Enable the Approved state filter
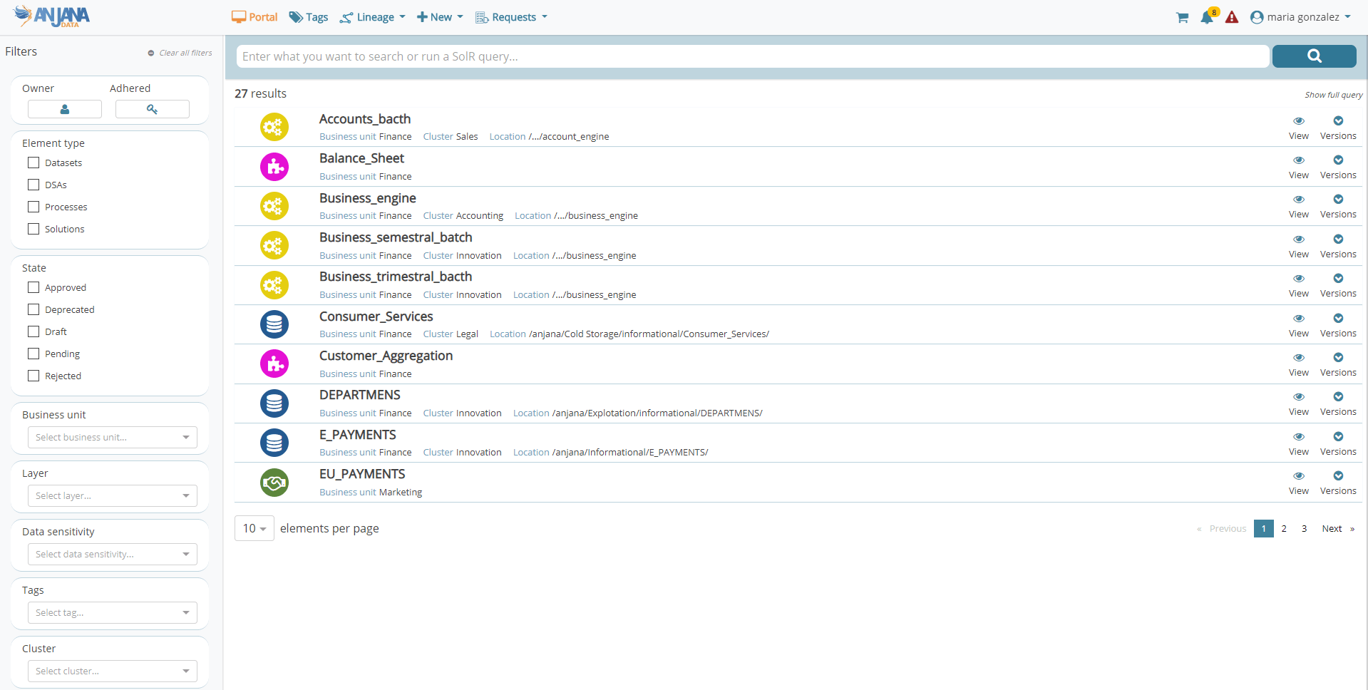Image resolution: width=1368 pixels, height=690 pixels. pos(34,287)
